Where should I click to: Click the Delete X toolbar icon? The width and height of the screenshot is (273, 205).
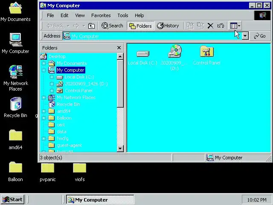point(210,26)
